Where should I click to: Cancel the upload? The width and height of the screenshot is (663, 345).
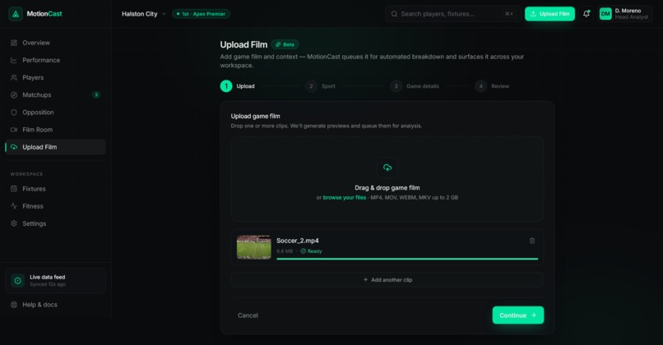(248, 315)
